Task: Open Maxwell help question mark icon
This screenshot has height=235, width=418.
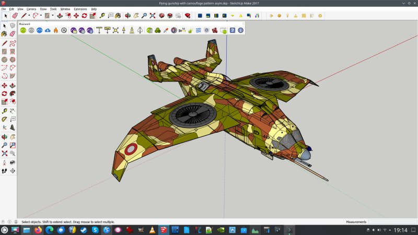Action: [232, 30]
